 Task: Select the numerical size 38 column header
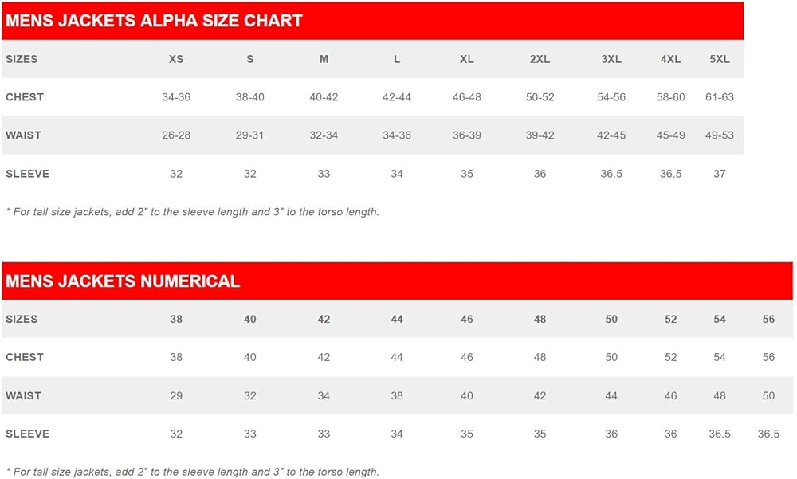click(176, 319)
